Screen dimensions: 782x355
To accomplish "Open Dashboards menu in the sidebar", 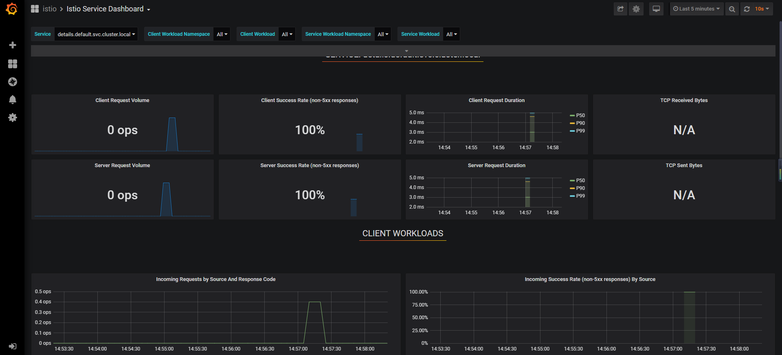I will 13,64.
